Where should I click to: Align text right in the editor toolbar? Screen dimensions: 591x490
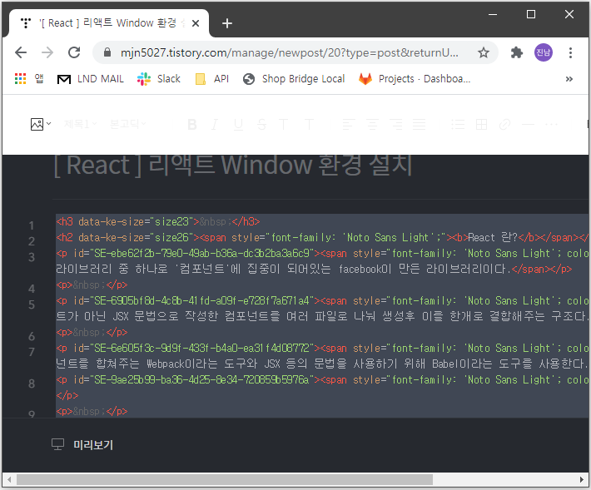[395, 124]
